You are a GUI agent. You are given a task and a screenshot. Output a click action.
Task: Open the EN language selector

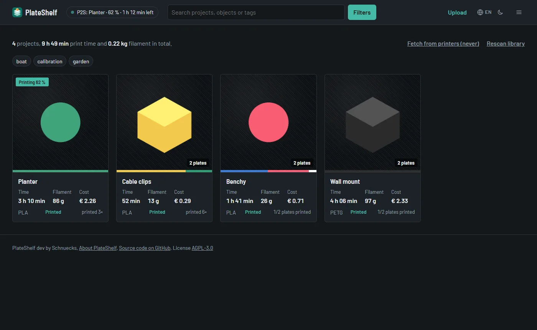484,12
